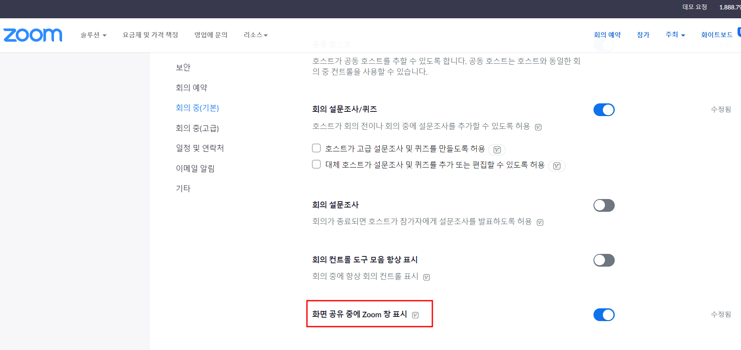This screenshot has width=741, height=350.
Task: Click info icon after 설문조사를 발표하도록 허용
Action: pyautogui.click(x=540, y=222)
